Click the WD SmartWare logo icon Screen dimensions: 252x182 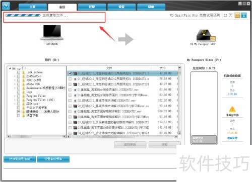6,6
